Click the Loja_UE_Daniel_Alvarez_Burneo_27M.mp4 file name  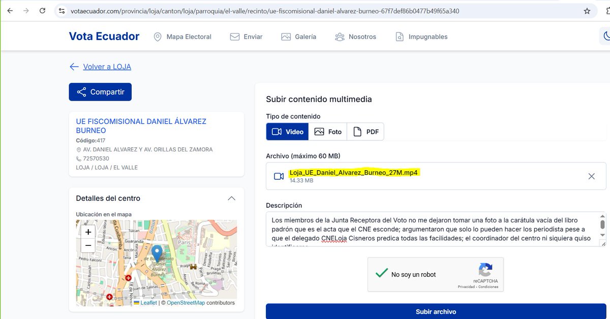click(354, 173)
